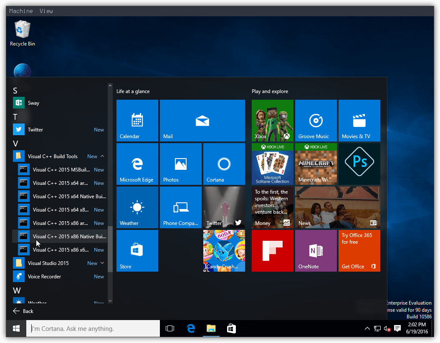Select the Recycle Bin desktop icon

[x=23, y=33]
